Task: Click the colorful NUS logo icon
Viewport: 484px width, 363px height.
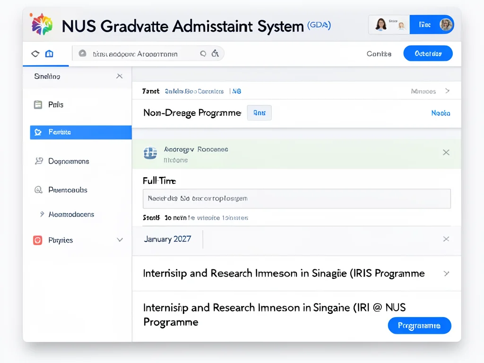Action: click(x=42, y=24)
